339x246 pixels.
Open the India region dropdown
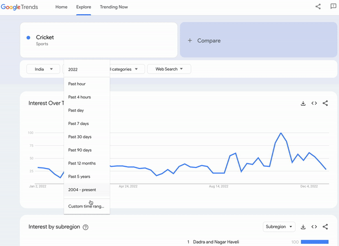coord(43,69)
